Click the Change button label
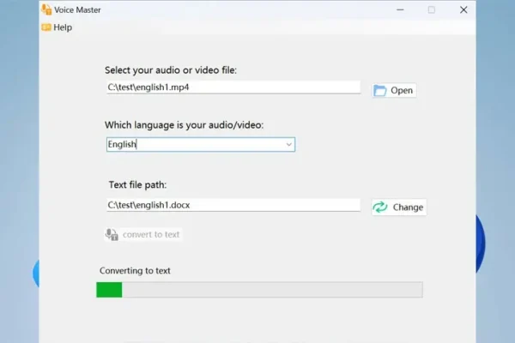Image resolution: width=515 pixels, height=343 pixels. 408,208
